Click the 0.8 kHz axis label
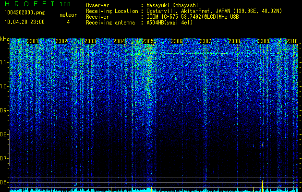The width and height of the screenshot is (302, 192). click(x=4, y=134)
